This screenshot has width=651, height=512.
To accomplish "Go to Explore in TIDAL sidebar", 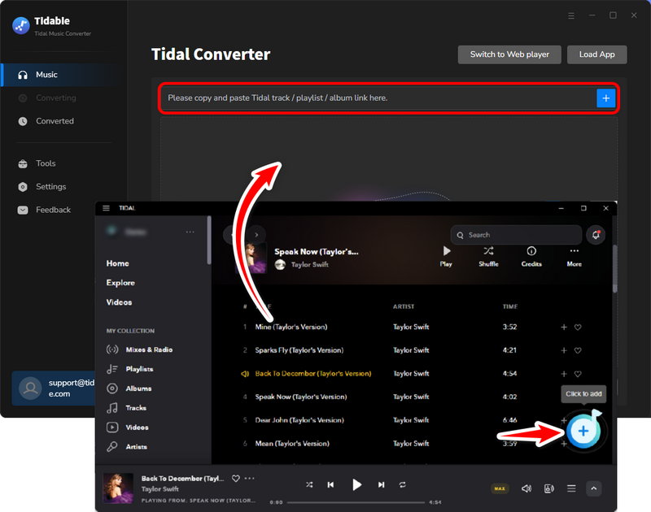I will 120,283.
